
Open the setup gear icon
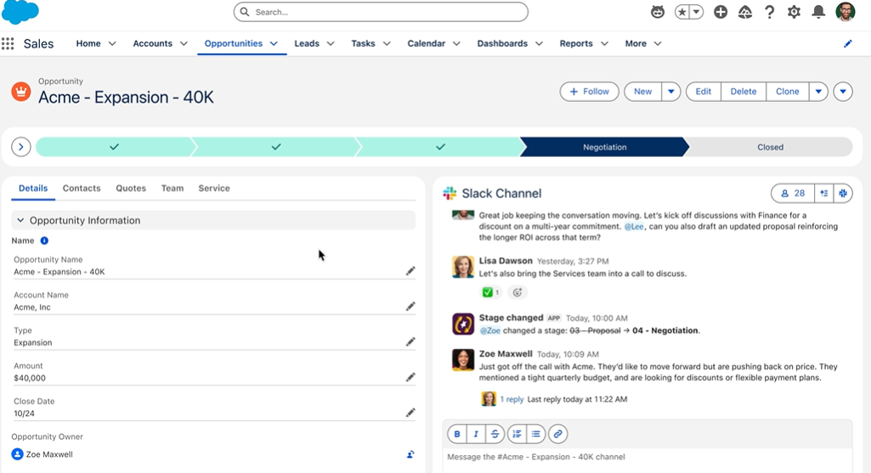(794, 12)
